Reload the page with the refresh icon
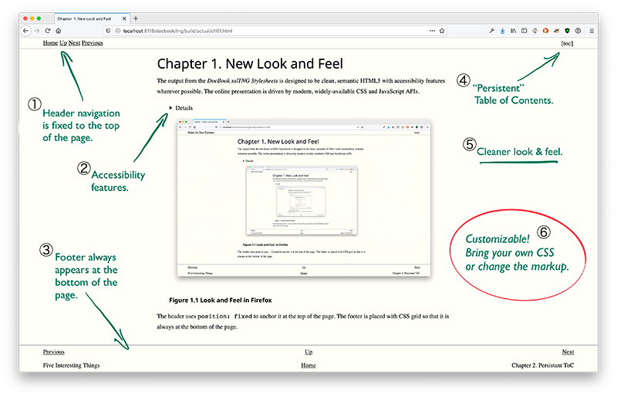 click(48, 31)
